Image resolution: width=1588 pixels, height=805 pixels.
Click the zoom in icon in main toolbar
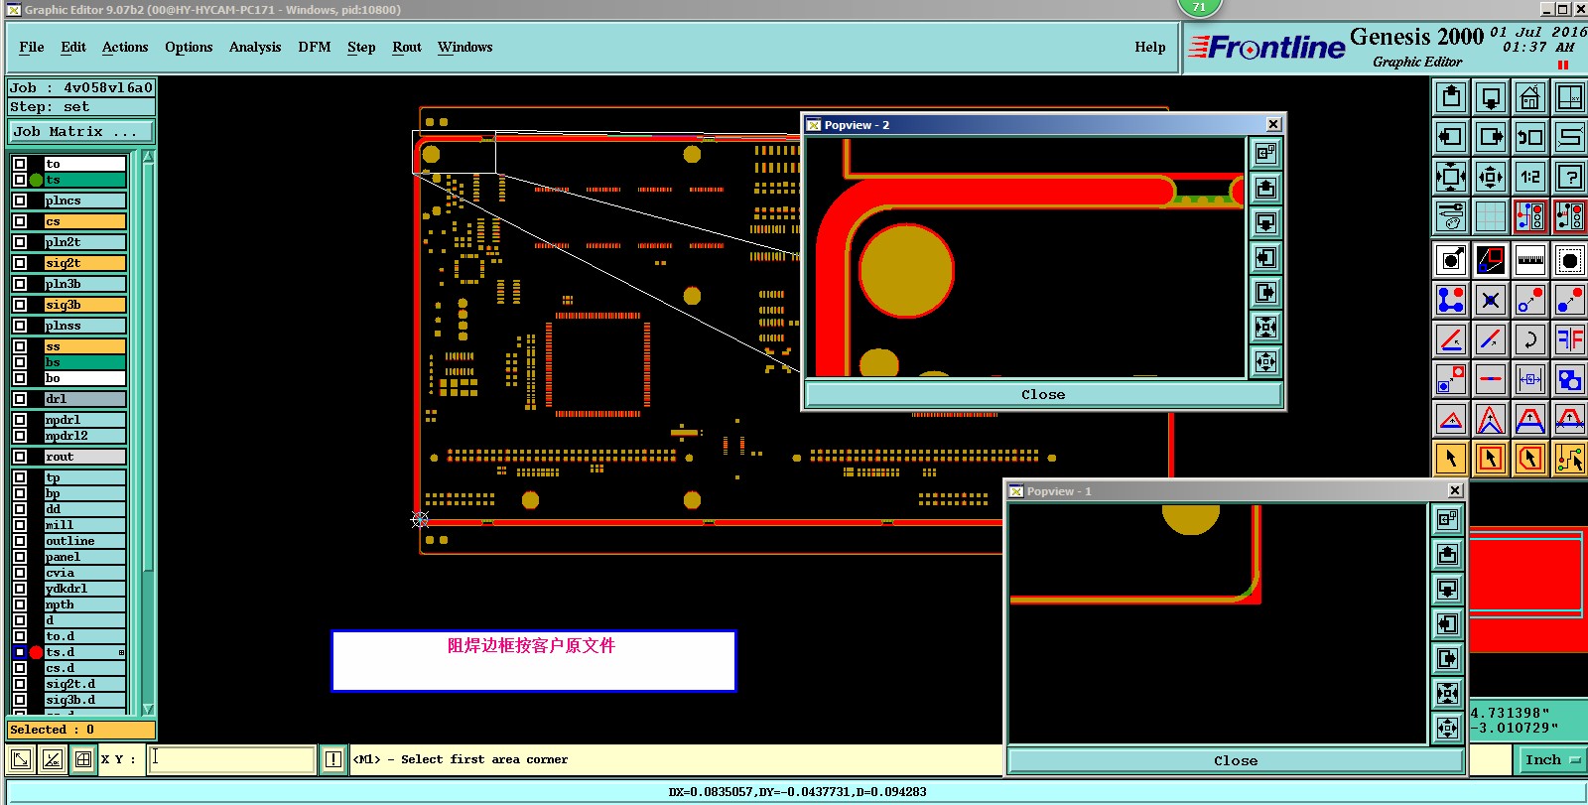point(1451,178)
